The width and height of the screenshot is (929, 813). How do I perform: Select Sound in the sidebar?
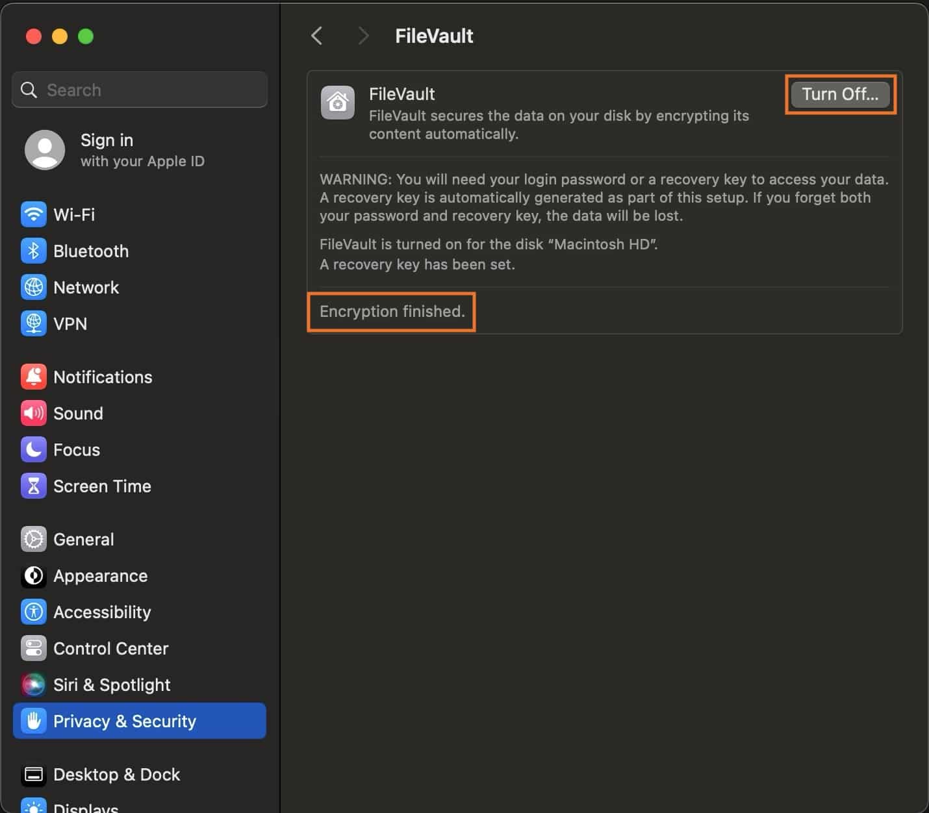tap(78, 413)
